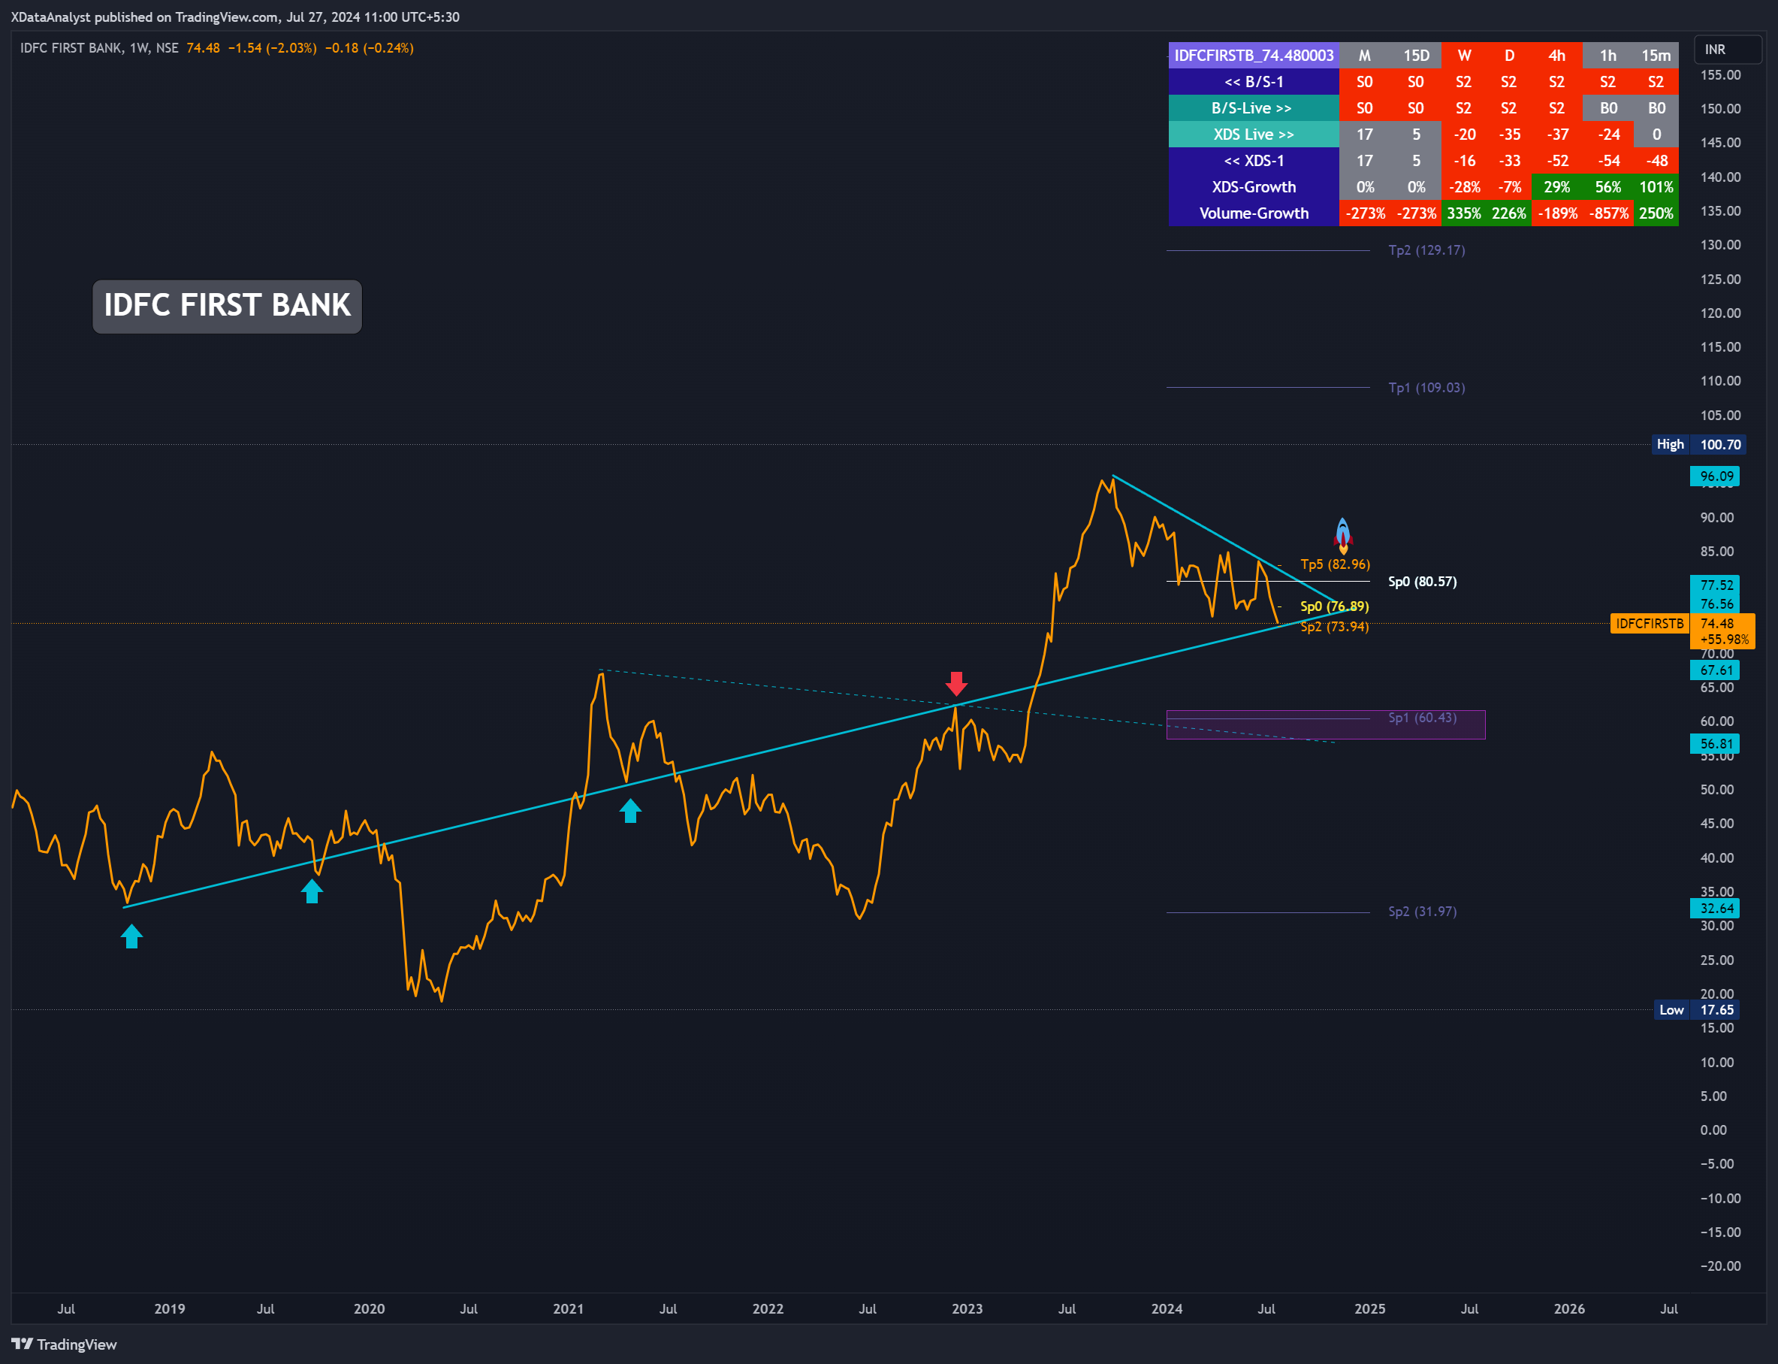Click the Sp0 (80.57) level label

[x=1423, y=582]
